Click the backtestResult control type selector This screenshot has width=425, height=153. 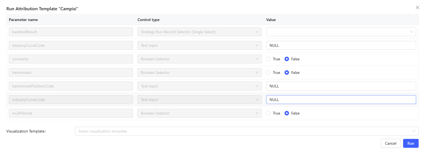[199, 32]
